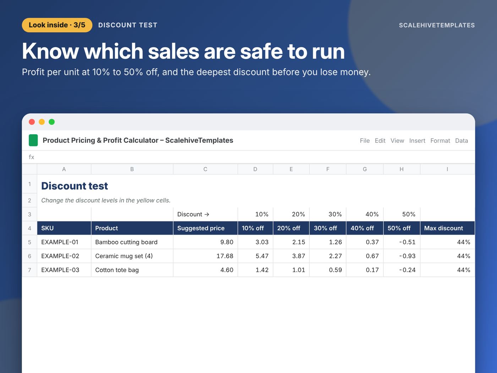This screenshot has width=497, height=373.
Task: Select the 9.80 suggested price cell
Action: 205,242
